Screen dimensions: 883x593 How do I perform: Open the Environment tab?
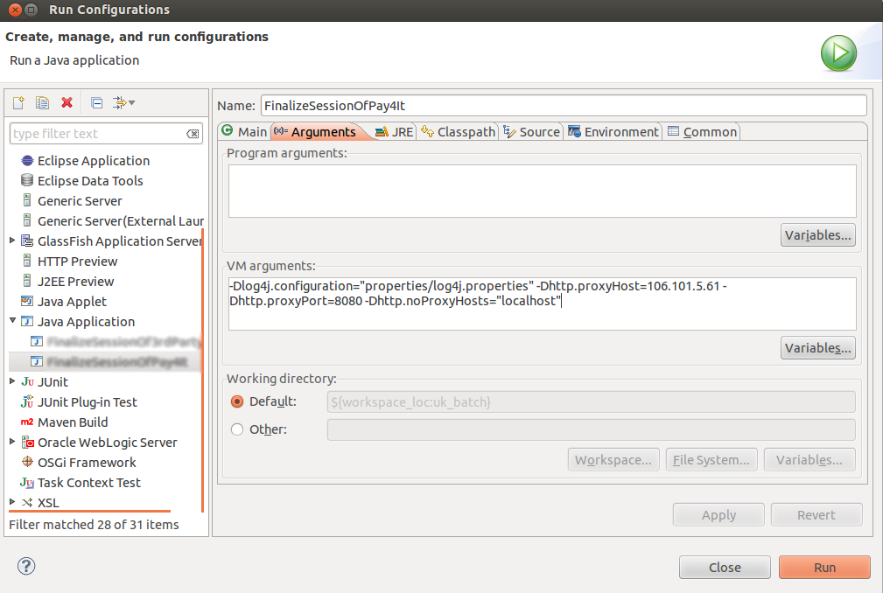pyautogui.click(x=613, y=132)
